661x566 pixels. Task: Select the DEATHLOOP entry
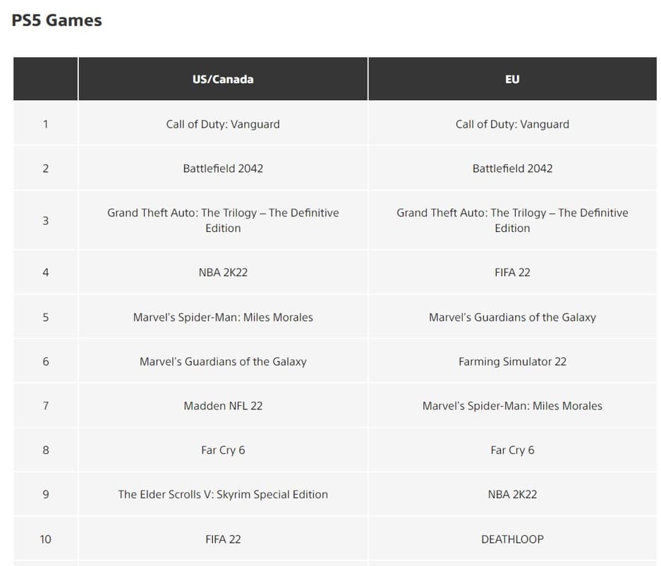(512, 539)
